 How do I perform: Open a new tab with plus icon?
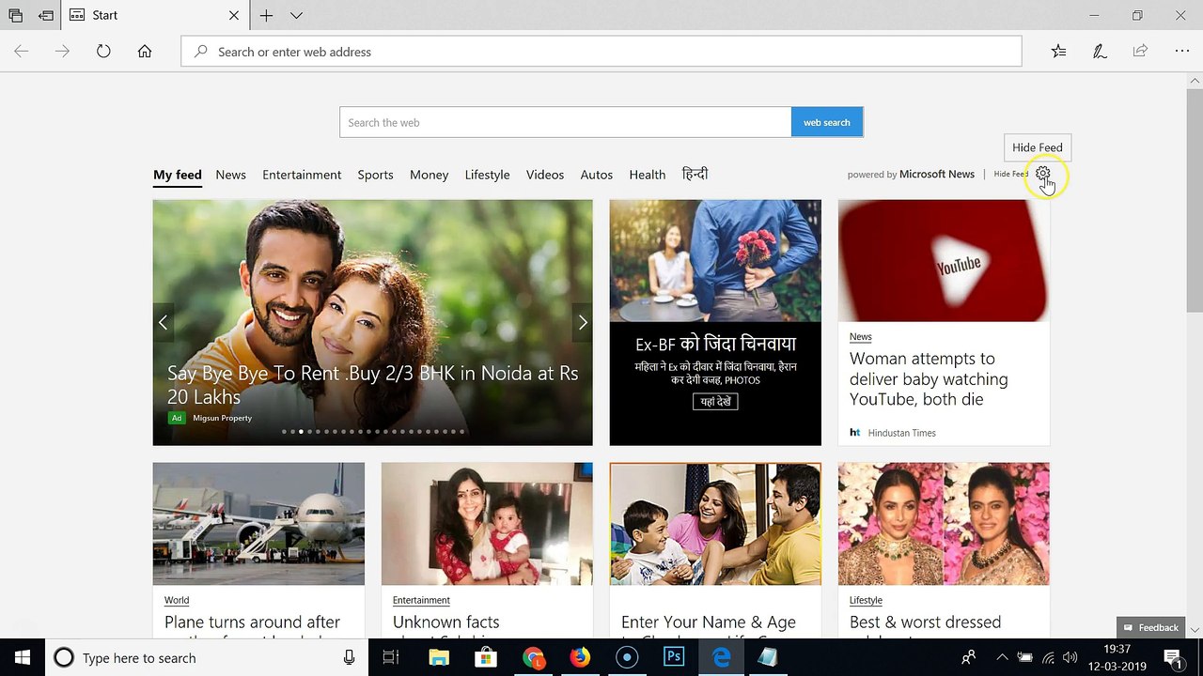coord(267,16)
